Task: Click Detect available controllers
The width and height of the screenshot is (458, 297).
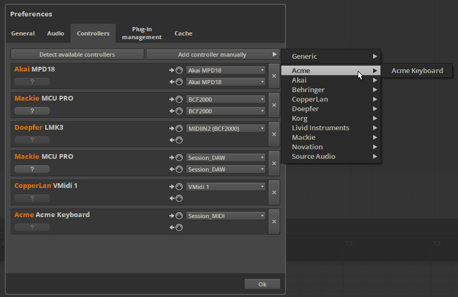Action: click(77, 55)
